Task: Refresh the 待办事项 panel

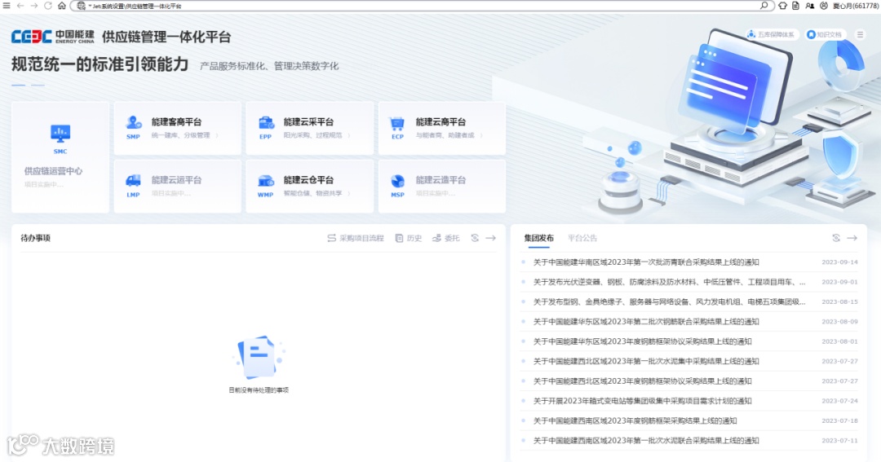Action: click(475, 238)
